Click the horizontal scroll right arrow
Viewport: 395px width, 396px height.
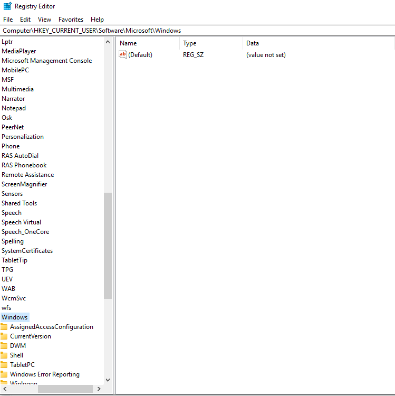pyautogui.click(x=99, y=389)
